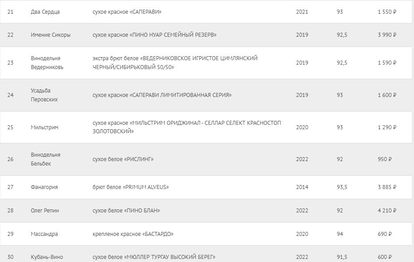Screen dimensions: 414x262
Task: Select «САПЕРАВИ ЛИМИТИРОВАННАЯ СЕРИЯ» wine
Action: 162,95
